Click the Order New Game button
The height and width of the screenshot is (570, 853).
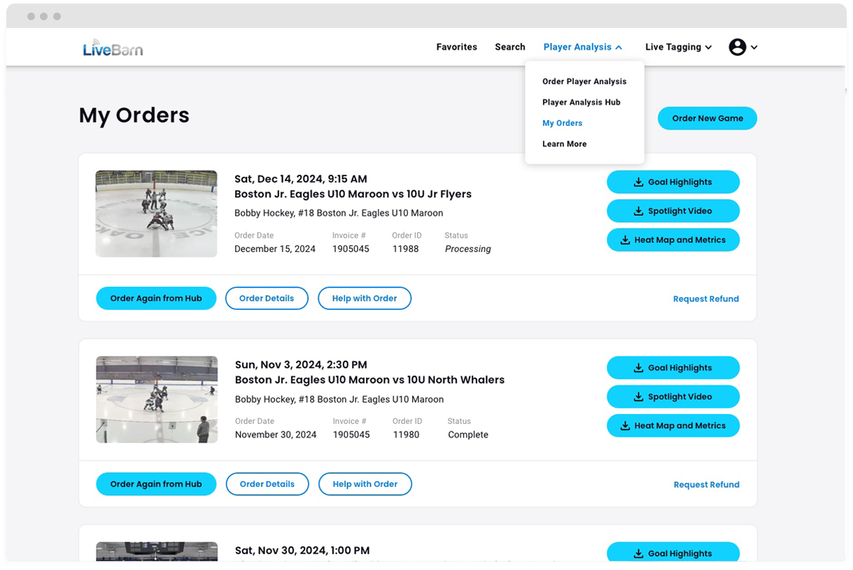tap(707, 118)
